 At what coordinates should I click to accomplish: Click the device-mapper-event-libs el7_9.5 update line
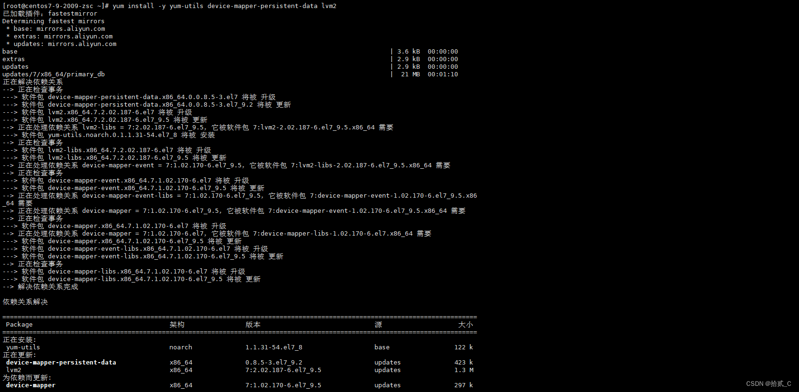(x=143, y=256)
